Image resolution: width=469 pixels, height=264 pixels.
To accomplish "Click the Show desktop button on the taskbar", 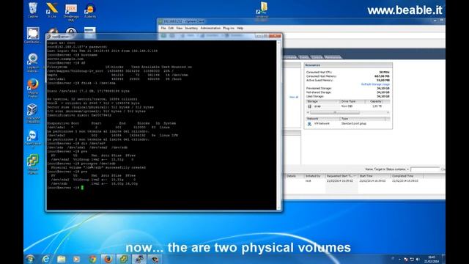I will [x=443, y=259].
